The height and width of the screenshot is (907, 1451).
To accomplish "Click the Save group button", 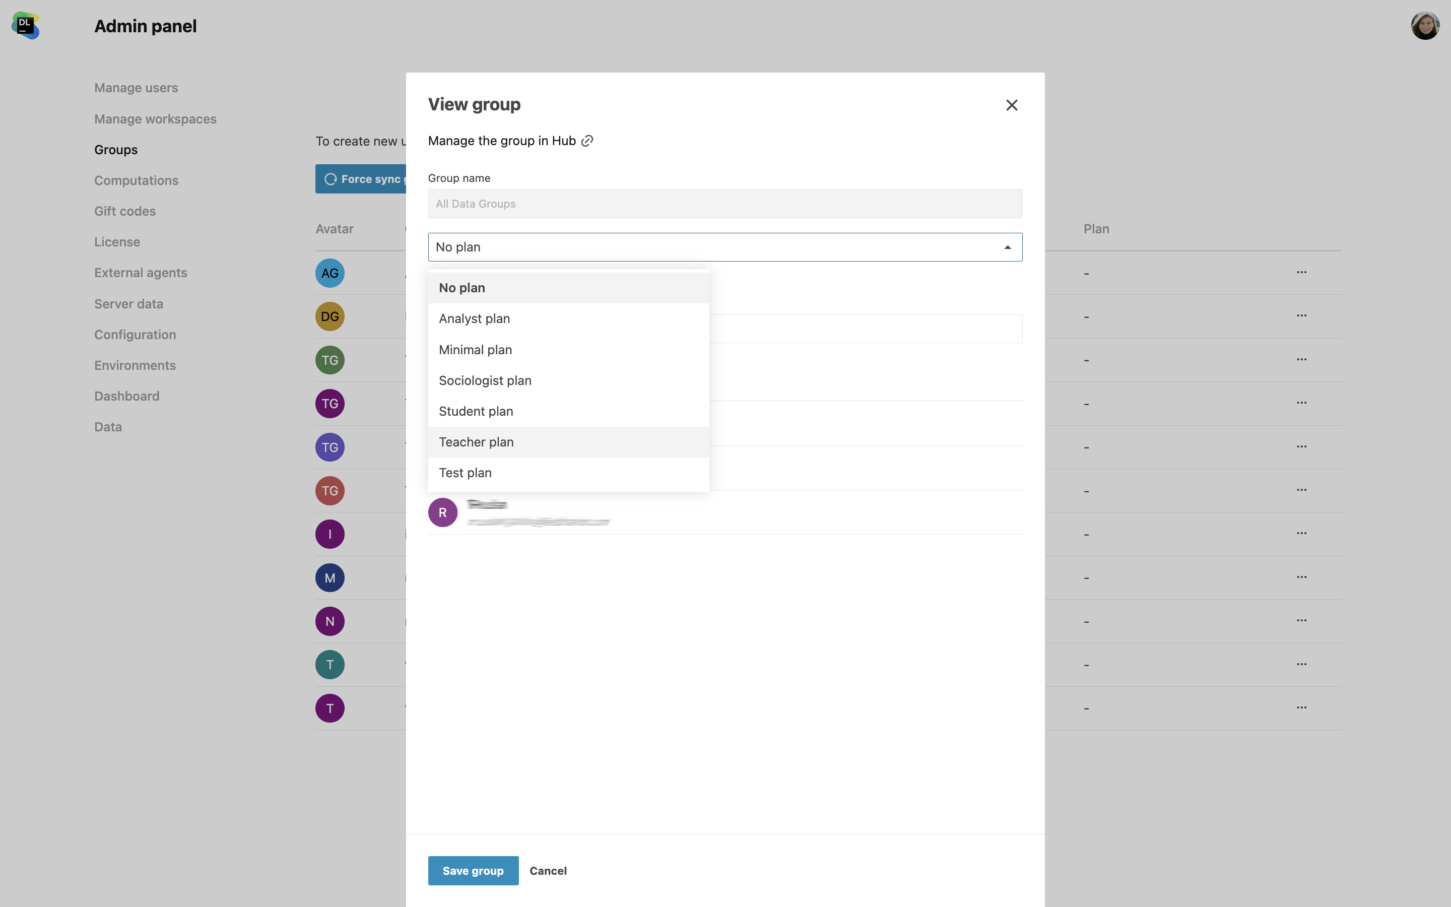I will tap(473, 870).
